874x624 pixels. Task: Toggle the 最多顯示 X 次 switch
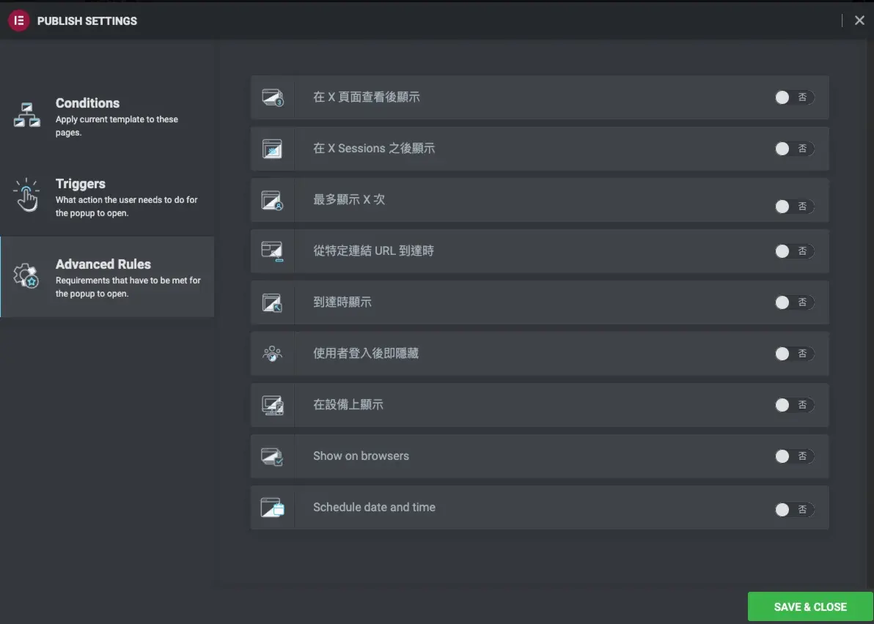click(794, 207)
